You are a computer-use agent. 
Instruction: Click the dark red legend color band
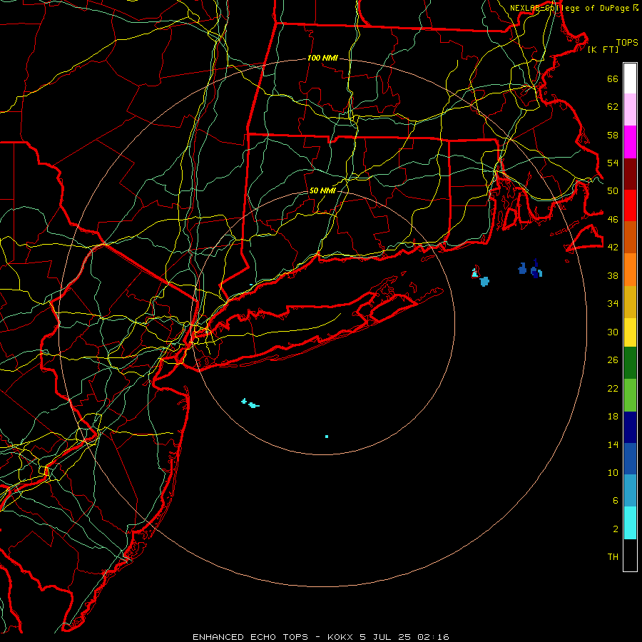(630, 173)
